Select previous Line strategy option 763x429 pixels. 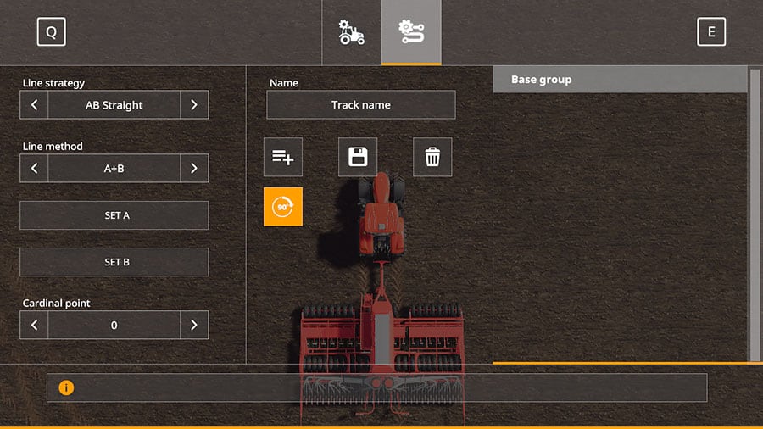[34, 105]
